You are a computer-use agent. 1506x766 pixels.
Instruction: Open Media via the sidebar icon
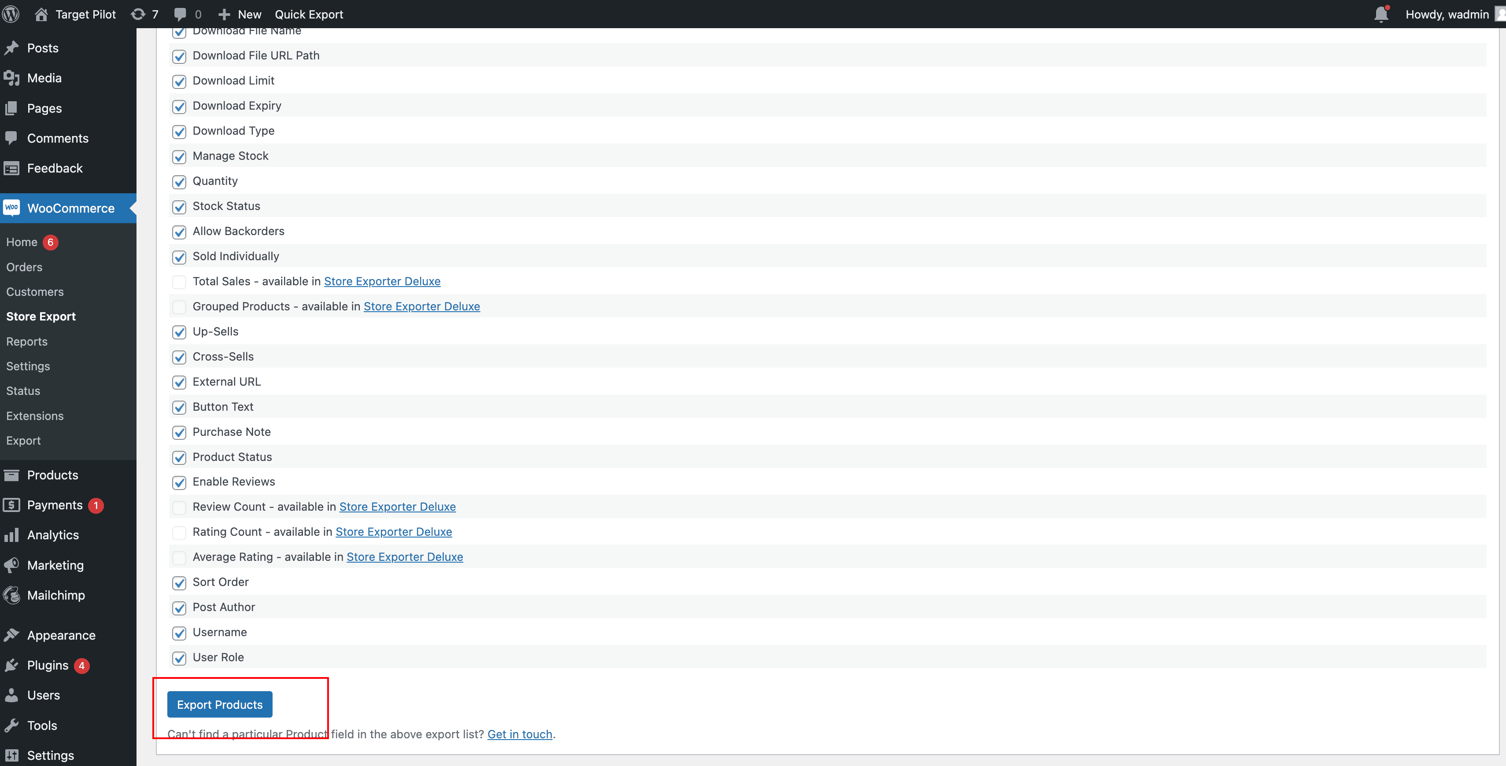pos(12,78)
